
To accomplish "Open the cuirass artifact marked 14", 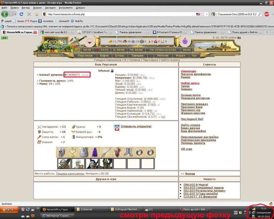I will 84,152.
